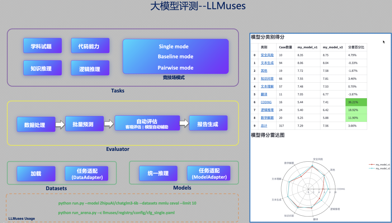Select the 批量预测 step box

[x=85, y=124]
